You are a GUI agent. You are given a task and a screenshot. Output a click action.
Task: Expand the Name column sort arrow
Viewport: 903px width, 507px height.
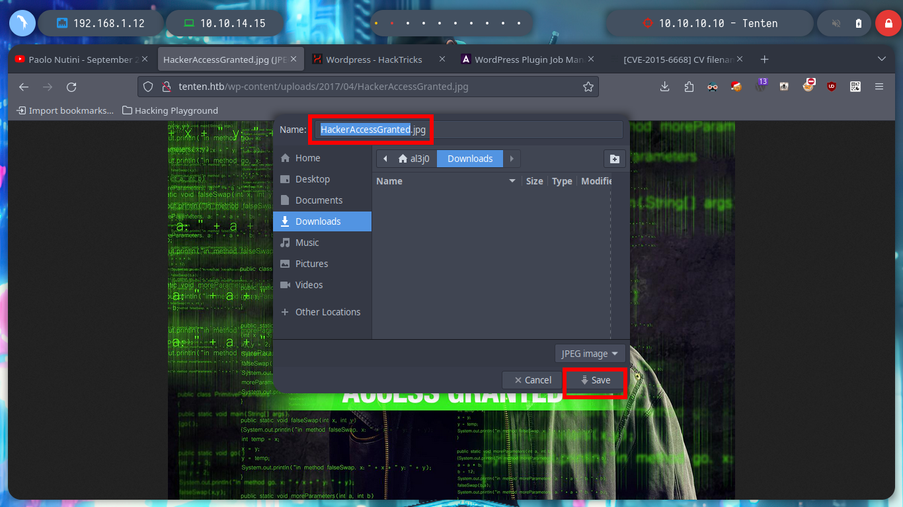point(512,181)
